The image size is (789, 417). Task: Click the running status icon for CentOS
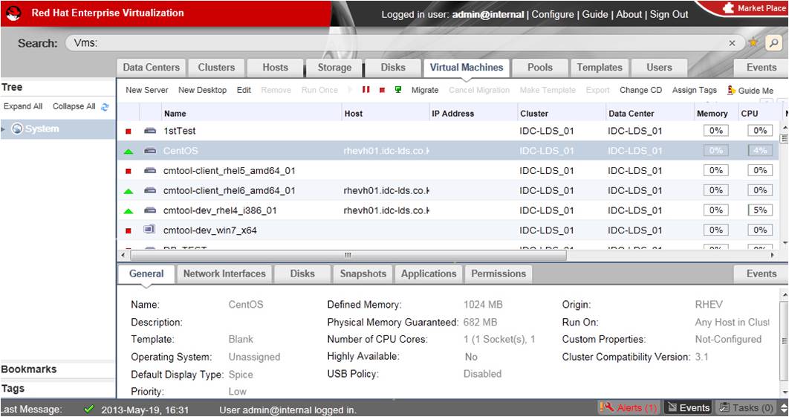[129, 151]
